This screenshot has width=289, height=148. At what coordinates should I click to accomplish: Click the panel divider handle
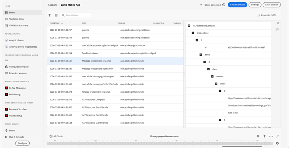coord(183,74)
